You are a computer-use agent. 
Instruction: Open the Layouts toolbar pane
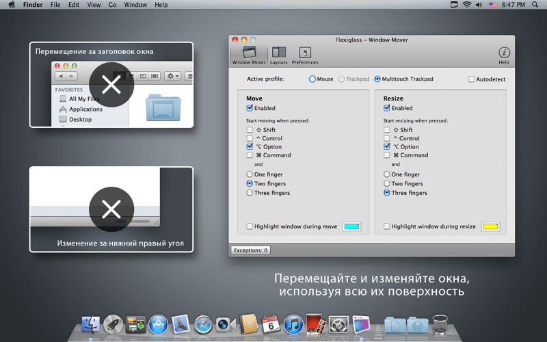(x=278, y=55)
